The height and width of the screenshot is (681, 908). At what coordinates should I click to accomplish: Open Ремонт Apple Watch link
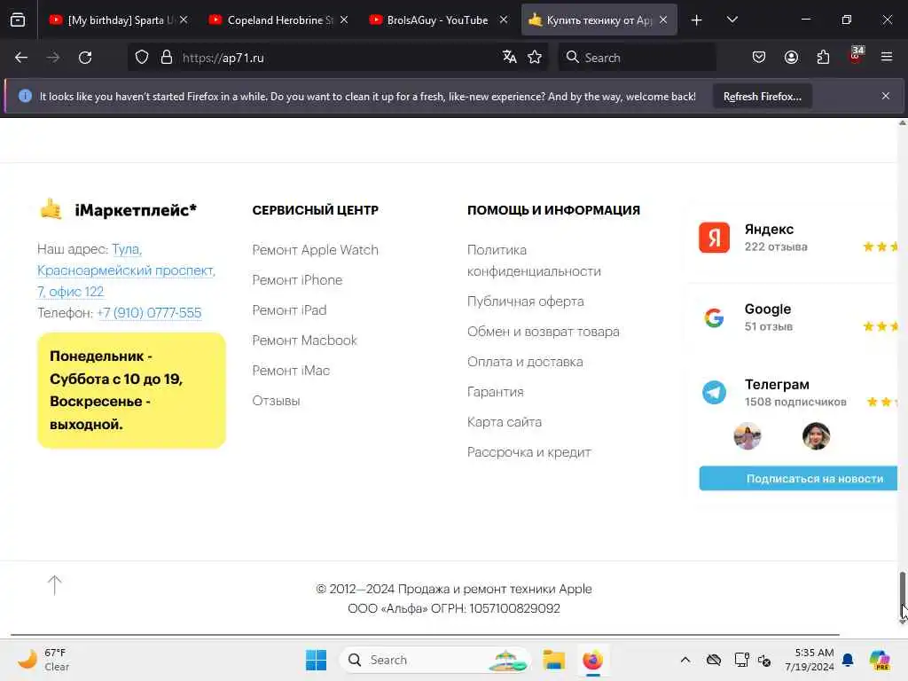pyautogui.click(x=315, y=249)
